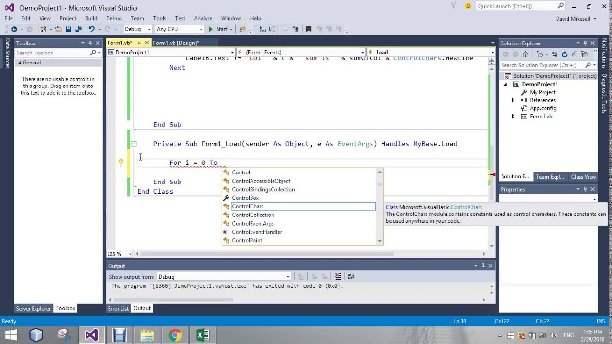Open Excel from the taskbar

click(203, 335)
